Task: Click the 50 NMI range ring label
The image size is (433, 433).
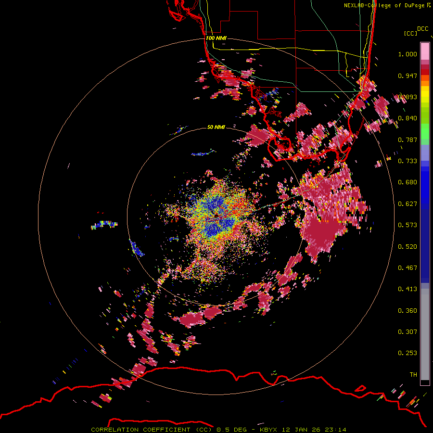Action: point(216,127)
